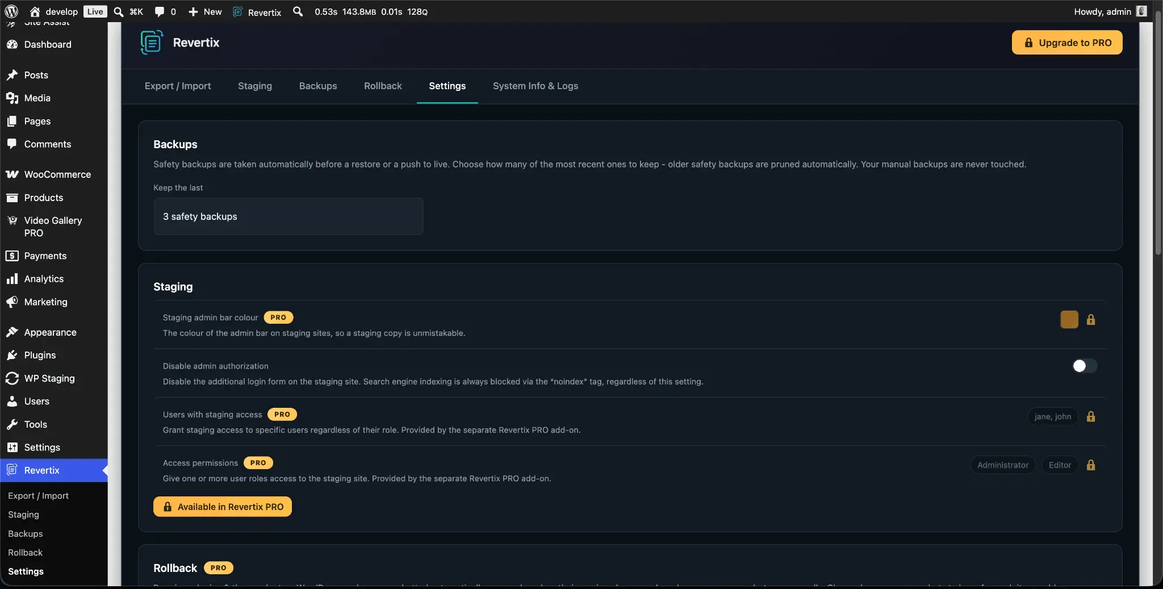Switch to the Rollback tab
1163x589 pixels.
pos(383,86)
